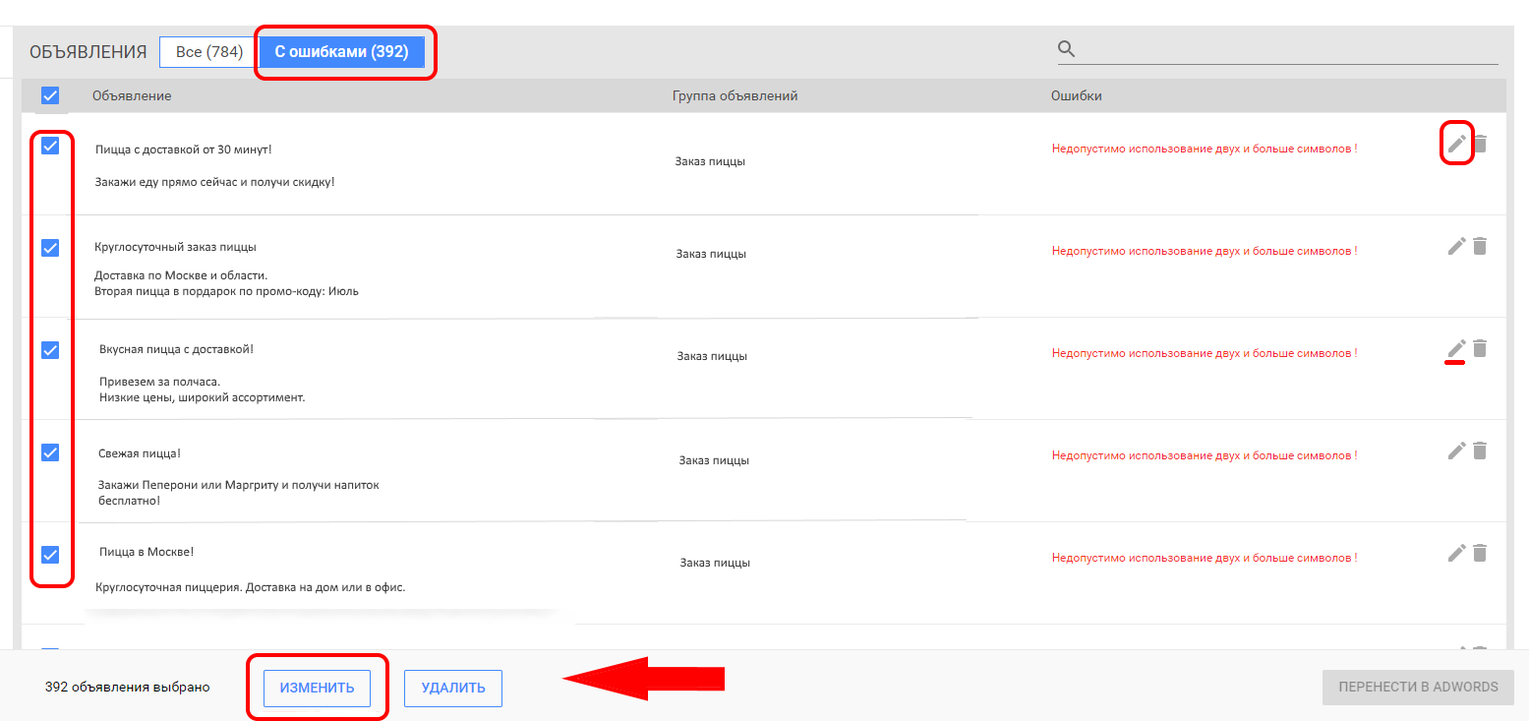This screenshot has width=1529, height=721.
Task: Edit the 'Пицца с доставкой от 30 минут!' ad with the pencil icon
Action: [1457, 144]
